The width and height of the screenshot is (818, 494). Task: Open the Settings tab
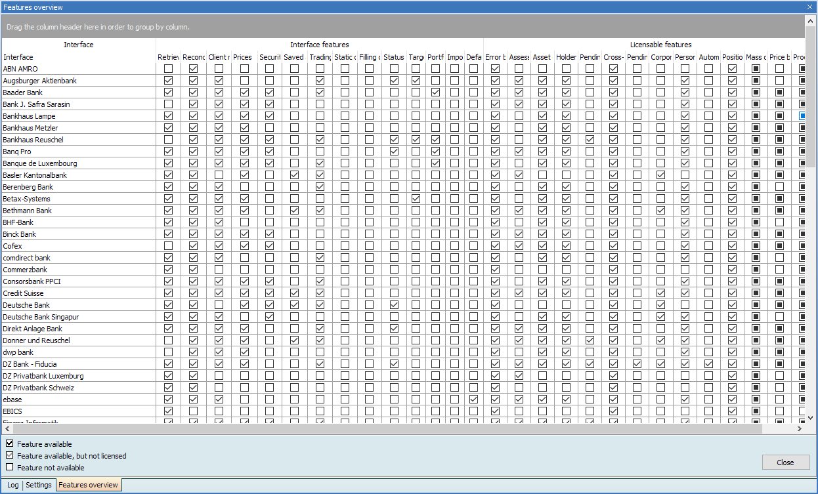[39, 485]
